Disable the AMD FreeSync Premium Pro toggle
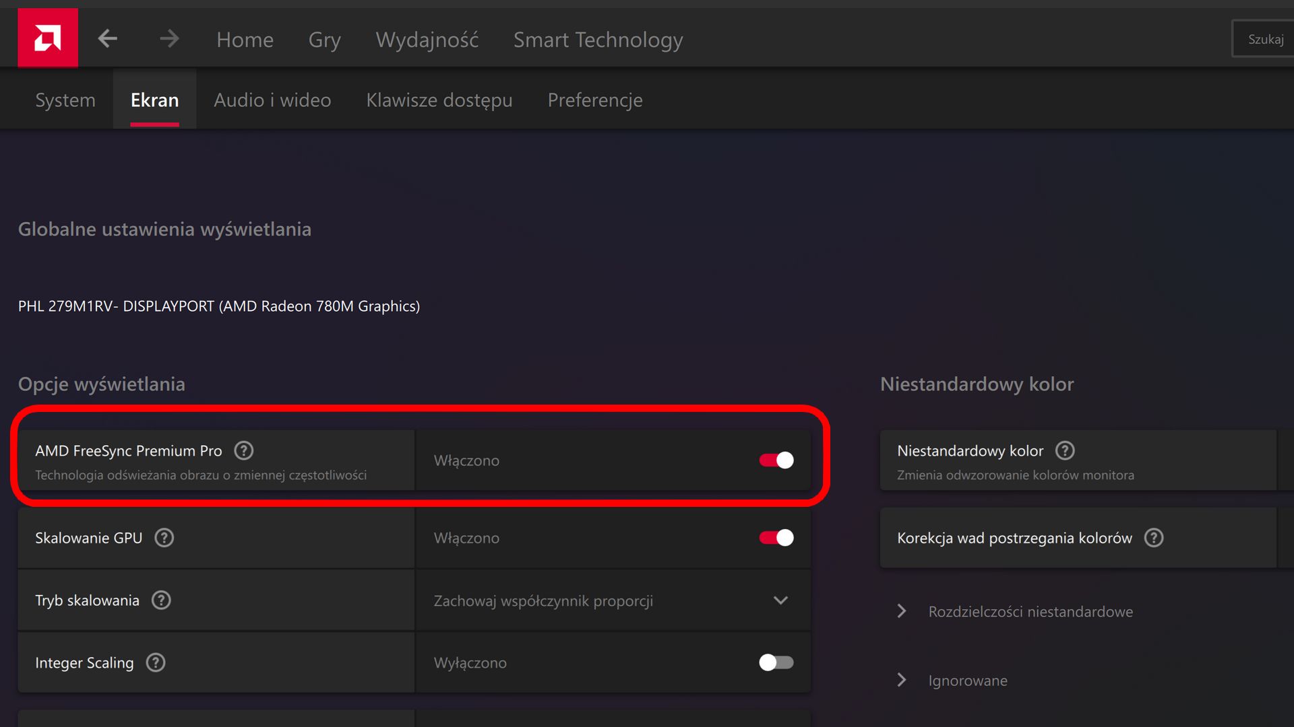 [776, 460]
